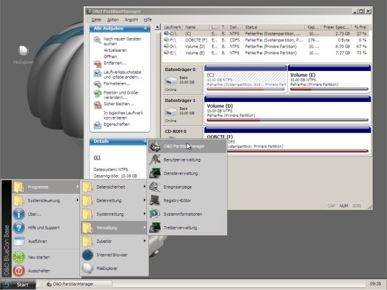Select the C:\ drive row
Viewport: 387px width, 290px height.
point(266,34)
